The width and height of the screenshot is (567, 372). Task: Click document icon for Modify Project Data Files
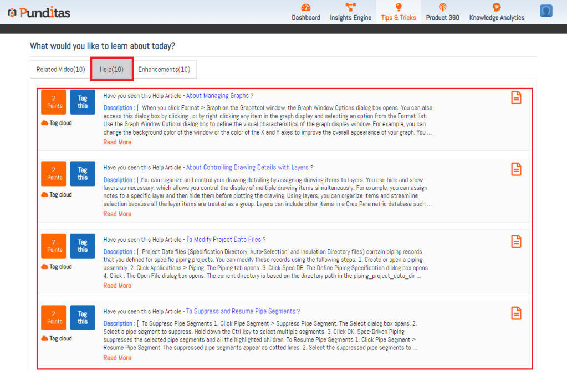pos(516,241)
